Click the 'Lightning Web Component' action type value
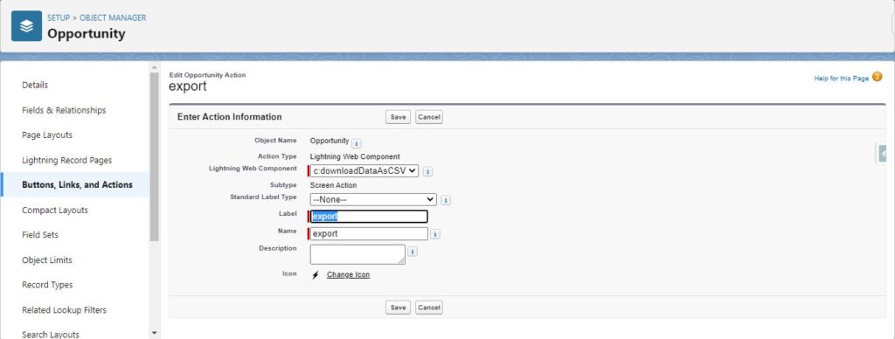 click(355, 156)
